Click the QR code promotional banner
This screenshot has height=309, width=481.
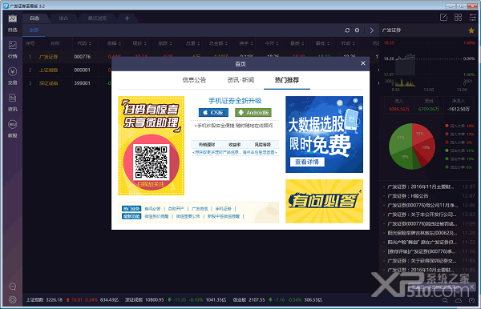152,146
